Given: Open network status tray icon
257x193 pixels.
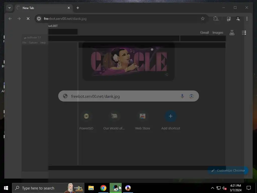Looking at the screenshot, I should pos(219,188).
